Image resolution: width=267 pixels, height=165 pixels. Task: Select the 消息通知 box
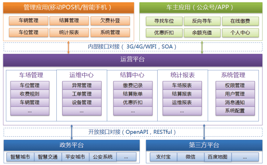(x=235, y=103)
